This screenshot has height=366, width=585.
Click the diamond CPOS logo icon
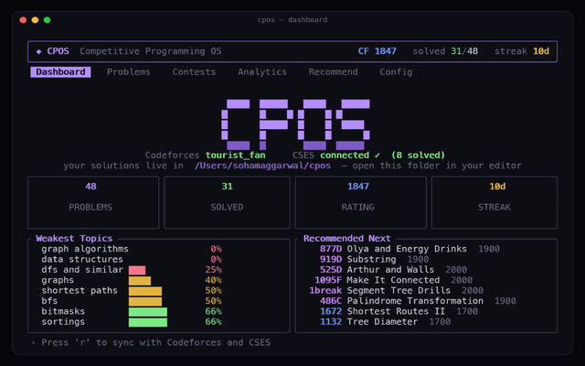click(x=38, y=51)
